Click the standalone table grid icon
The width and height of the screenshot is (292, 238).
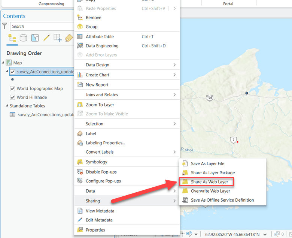click(12, 114)
